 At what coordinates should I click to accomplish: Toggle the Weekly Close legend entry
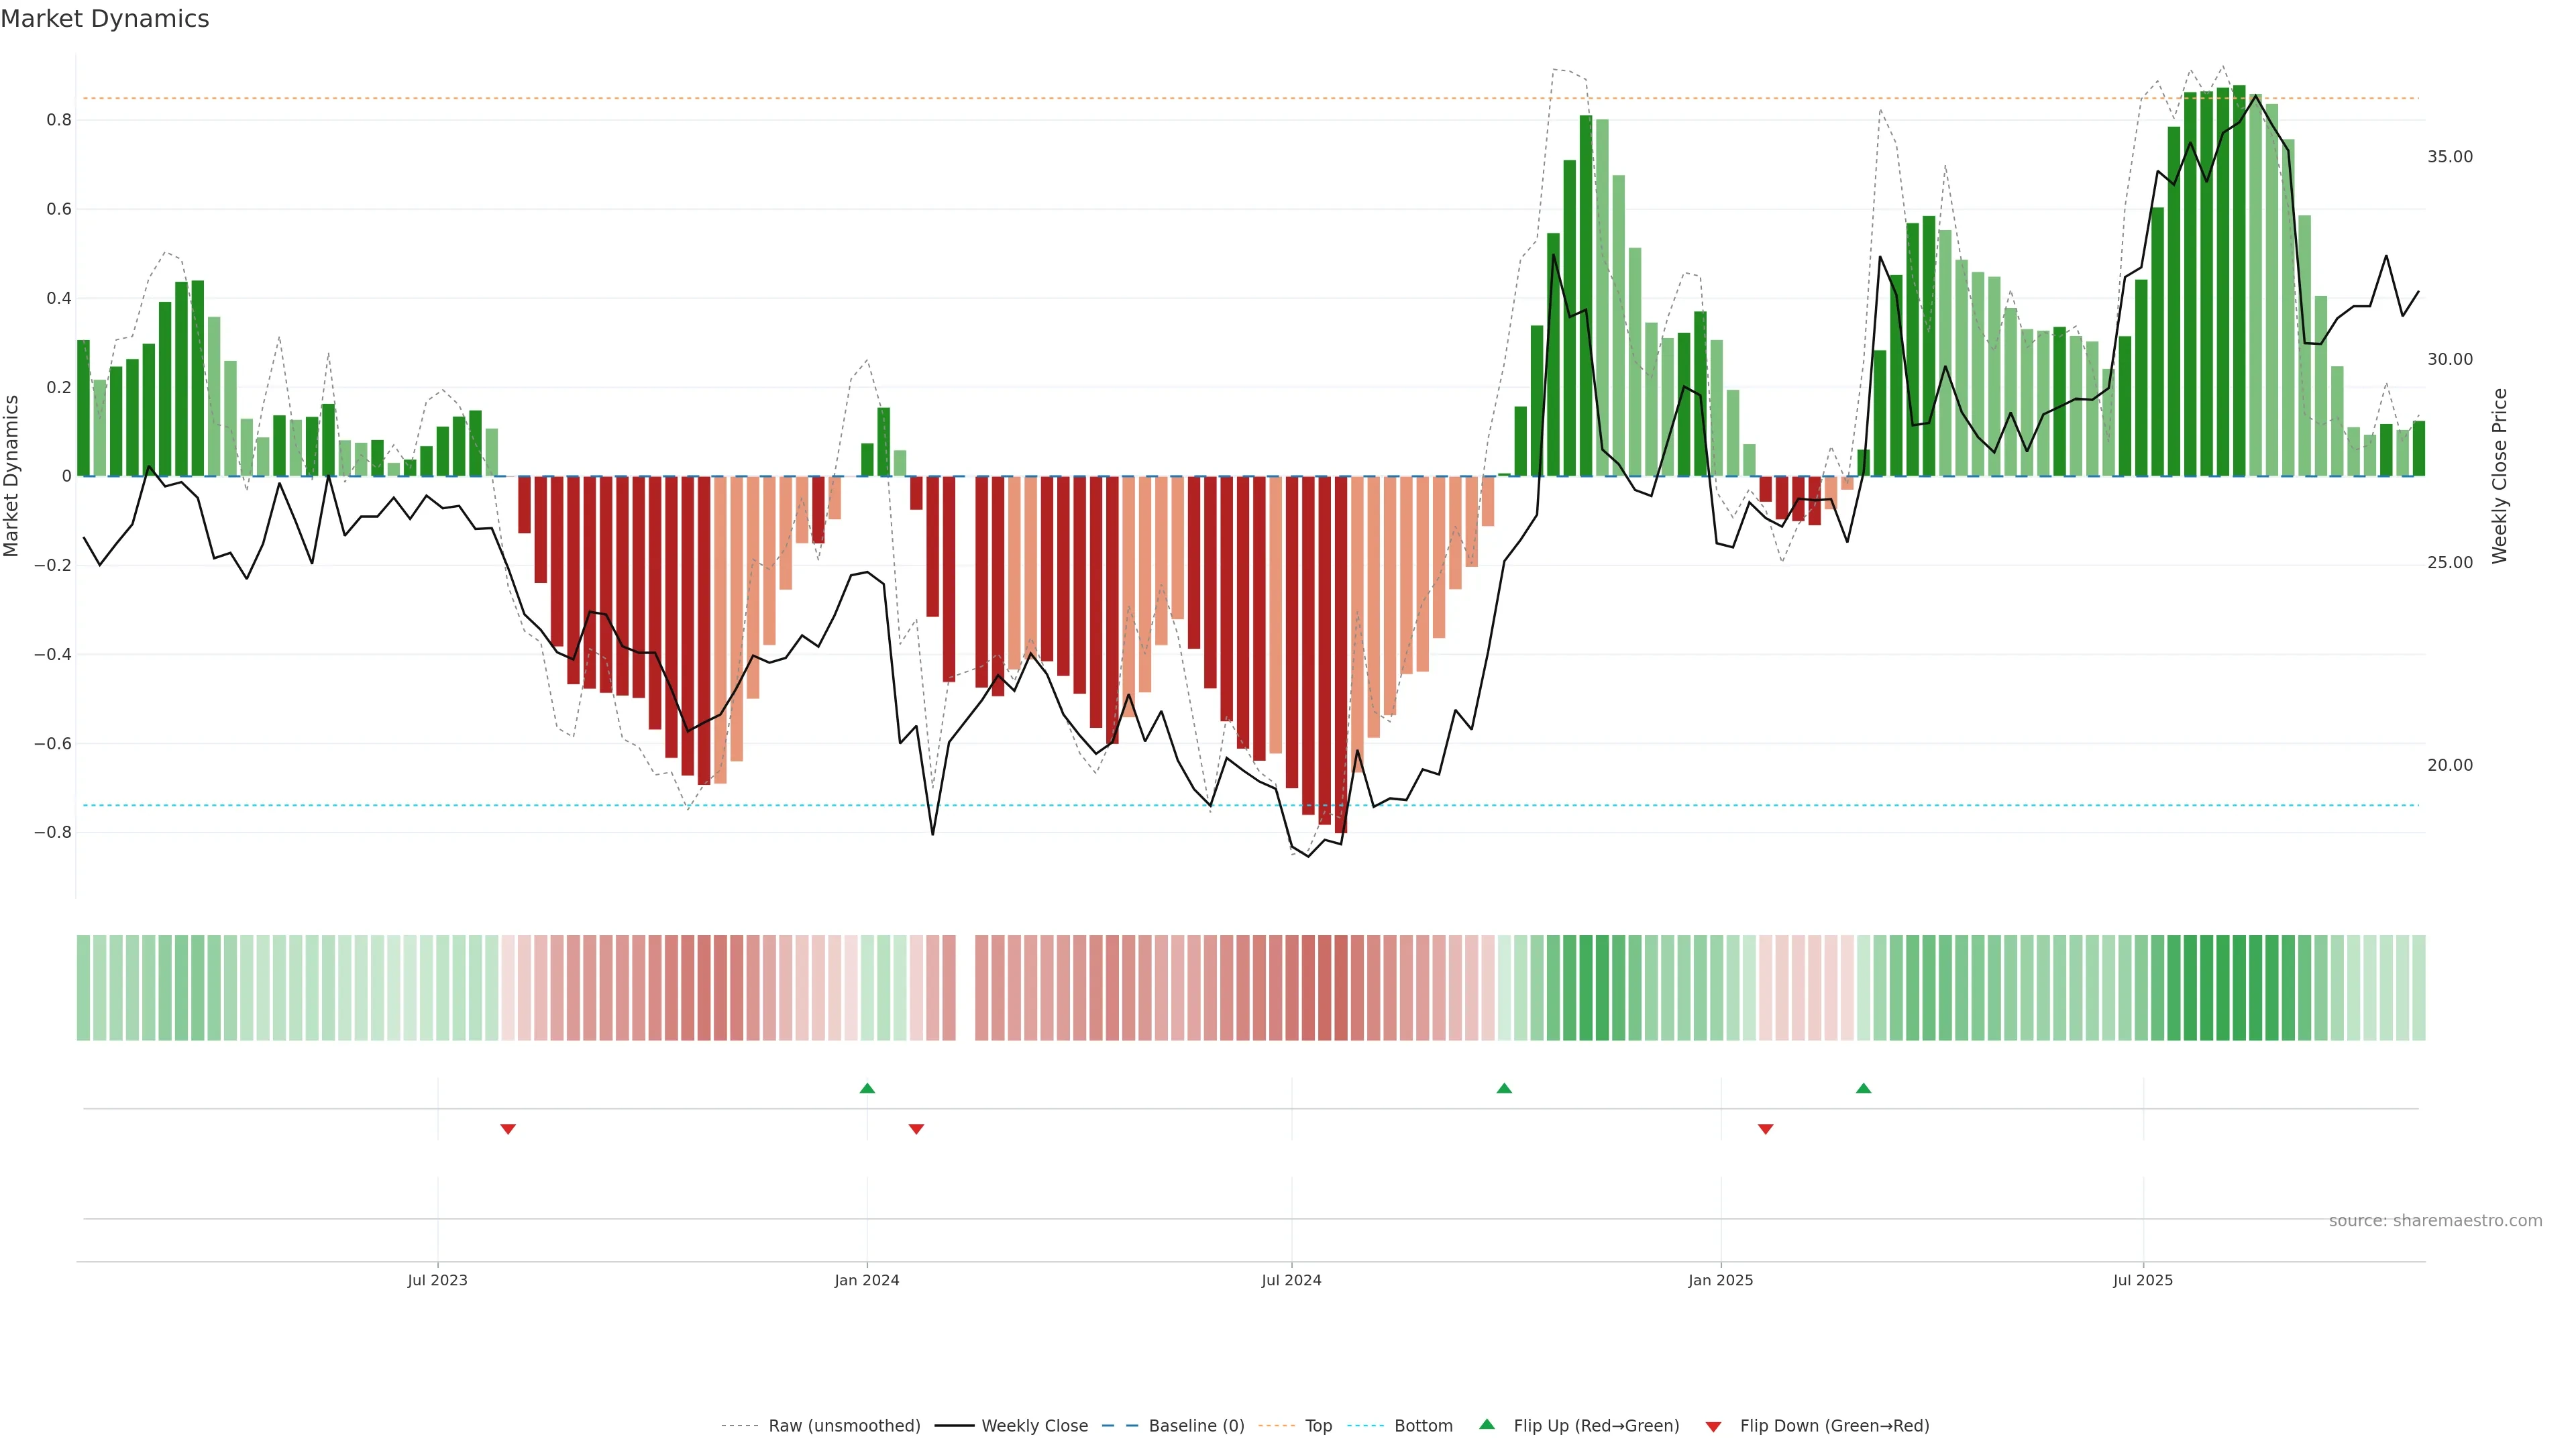pyautogui.click(x=1034, y=1426)
